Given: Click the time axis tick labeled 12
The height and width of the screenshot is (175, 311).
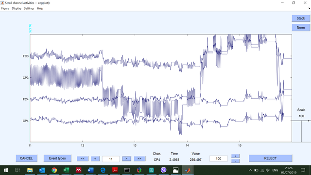Looking at the screenshot, I should click(x=82, y=145).
